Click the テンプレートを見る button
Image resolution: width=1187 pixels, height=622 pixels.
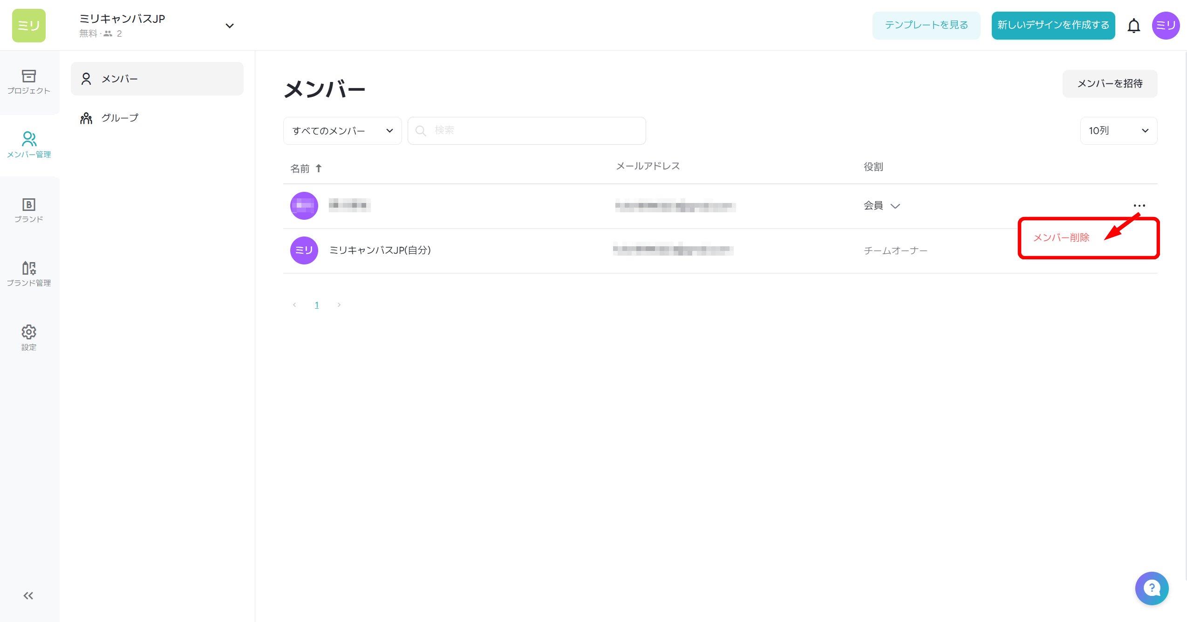(x=926, y=25)
